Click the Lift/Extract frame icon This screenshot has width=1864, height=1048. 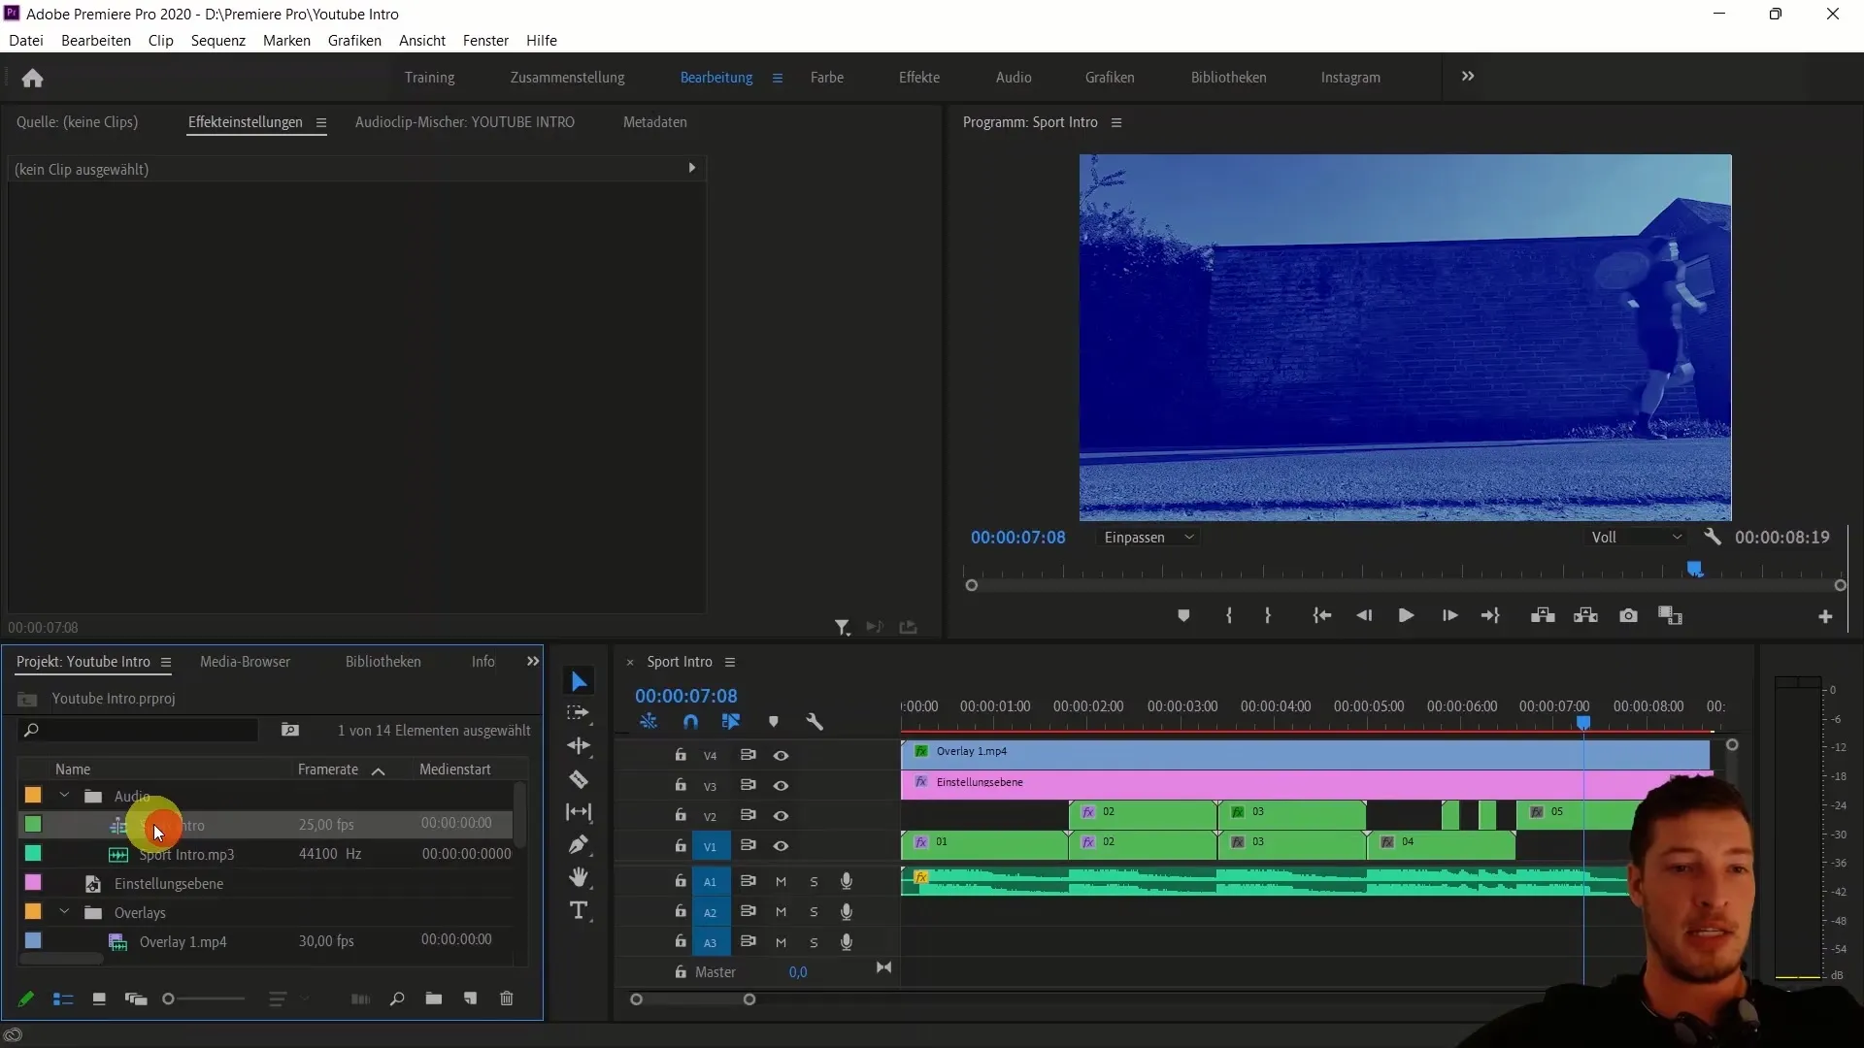click(x=1544, y=615)
